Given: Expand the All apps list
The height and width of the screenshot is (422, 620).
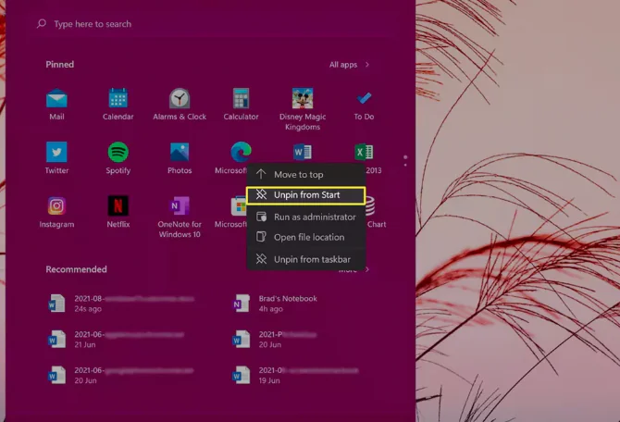Looking at the screenshot, I should coord(350,65).
